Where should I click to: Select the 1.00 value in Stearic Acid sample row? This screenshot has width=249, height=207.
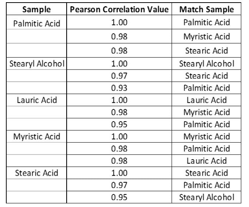120,173
